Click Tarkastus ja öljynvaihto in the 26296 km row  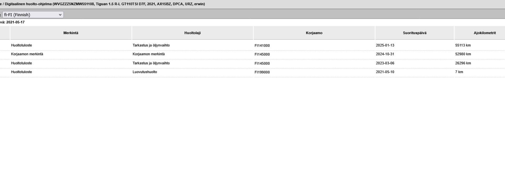pyautogui.click(x=151, y=63)
